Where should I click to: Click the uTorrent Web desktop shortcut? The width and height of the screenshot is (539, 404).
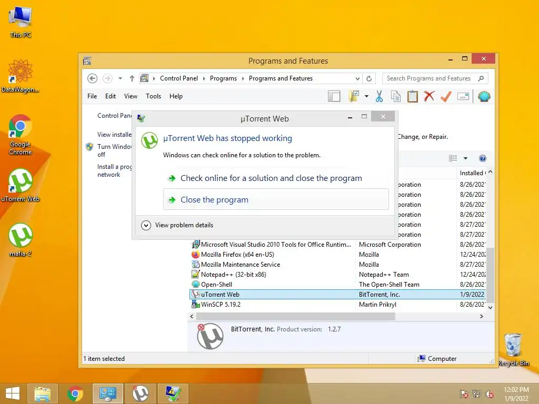coord(21,185)
